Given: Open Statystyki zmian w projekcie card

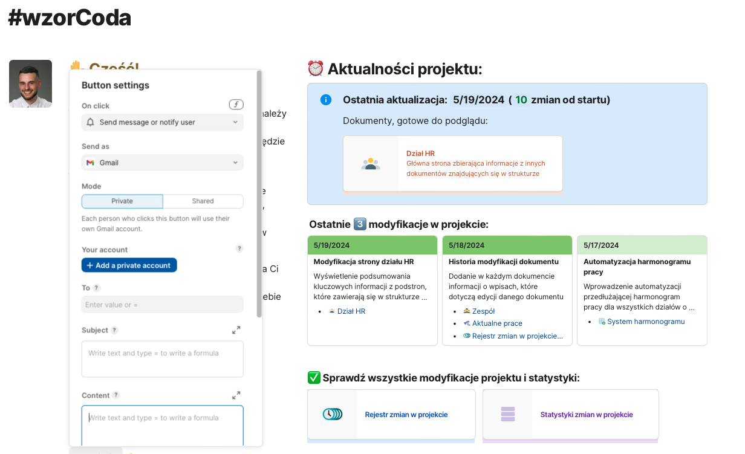Looking at the screenshot, I should pos(570,415).
